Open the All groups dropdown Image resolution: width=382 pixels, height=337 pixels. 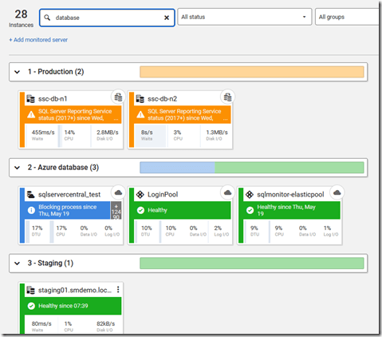pyautogui.click(x=347, y=17)
